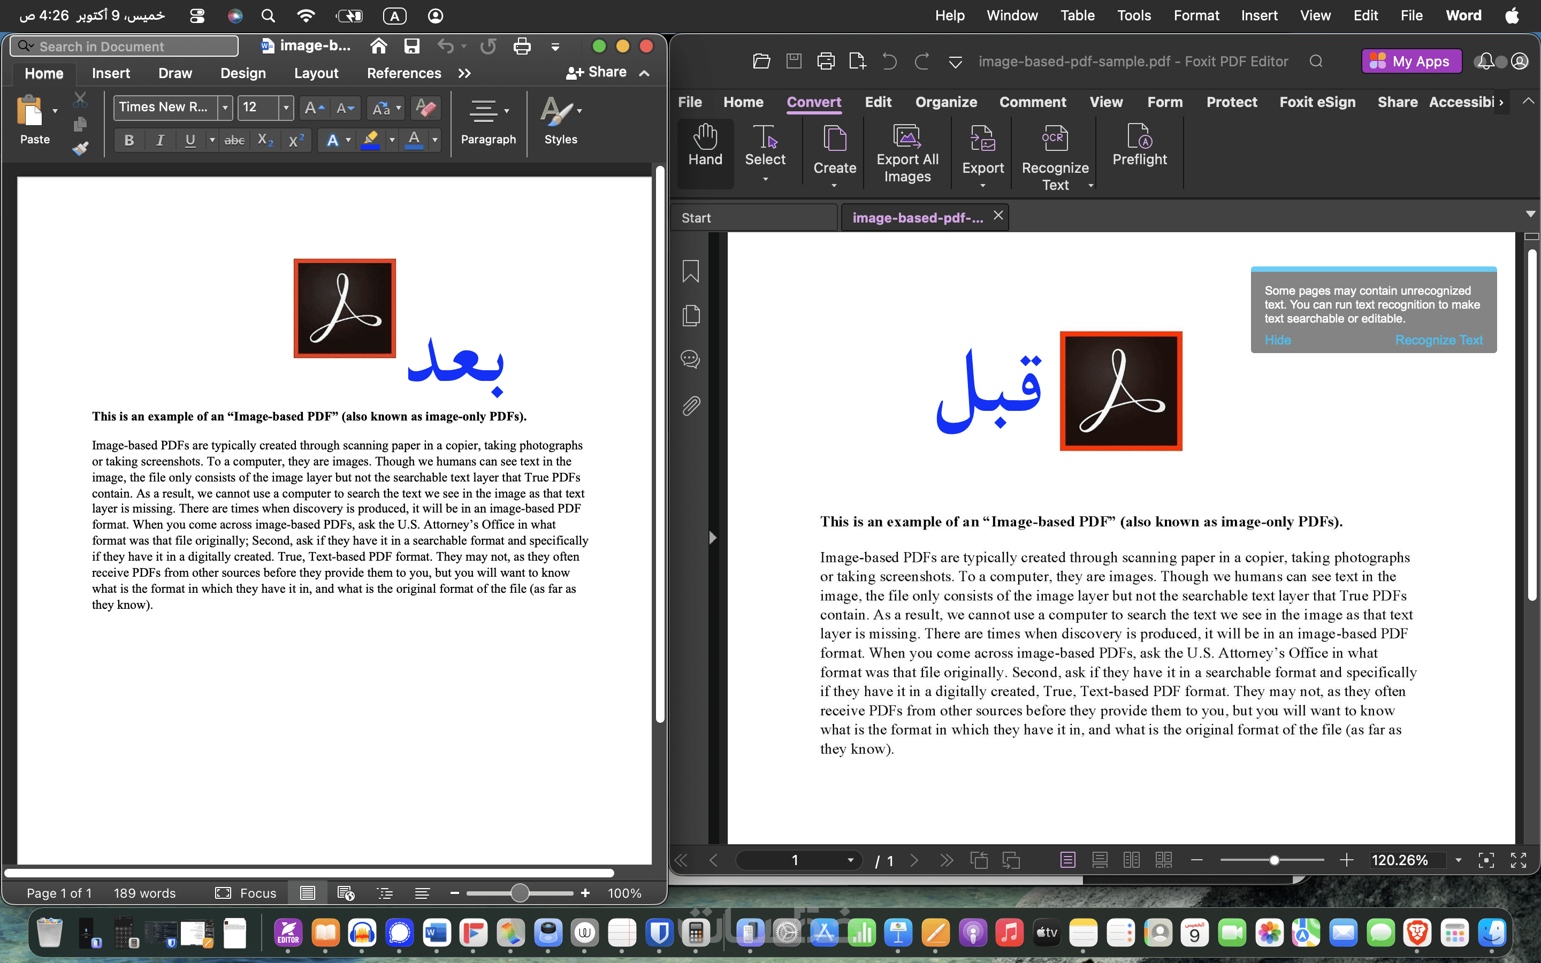
Task: Open the zoom percentage dropdown in Foxit
Action: [x=1458, y=860]
